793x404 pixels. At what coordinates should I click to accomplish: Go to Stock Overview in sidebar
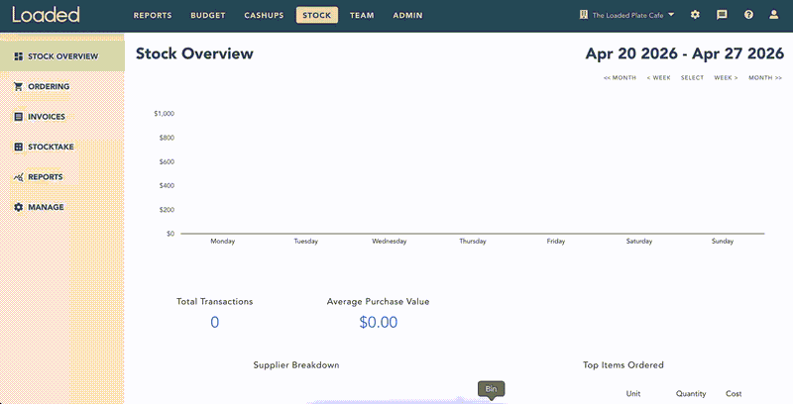tap(62, 56)
